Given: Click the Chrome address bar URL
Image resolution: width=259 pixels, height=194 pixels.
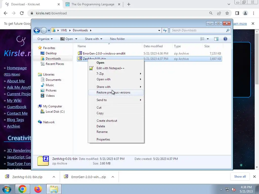Looking at the screenshot, I should coord(51,13).
